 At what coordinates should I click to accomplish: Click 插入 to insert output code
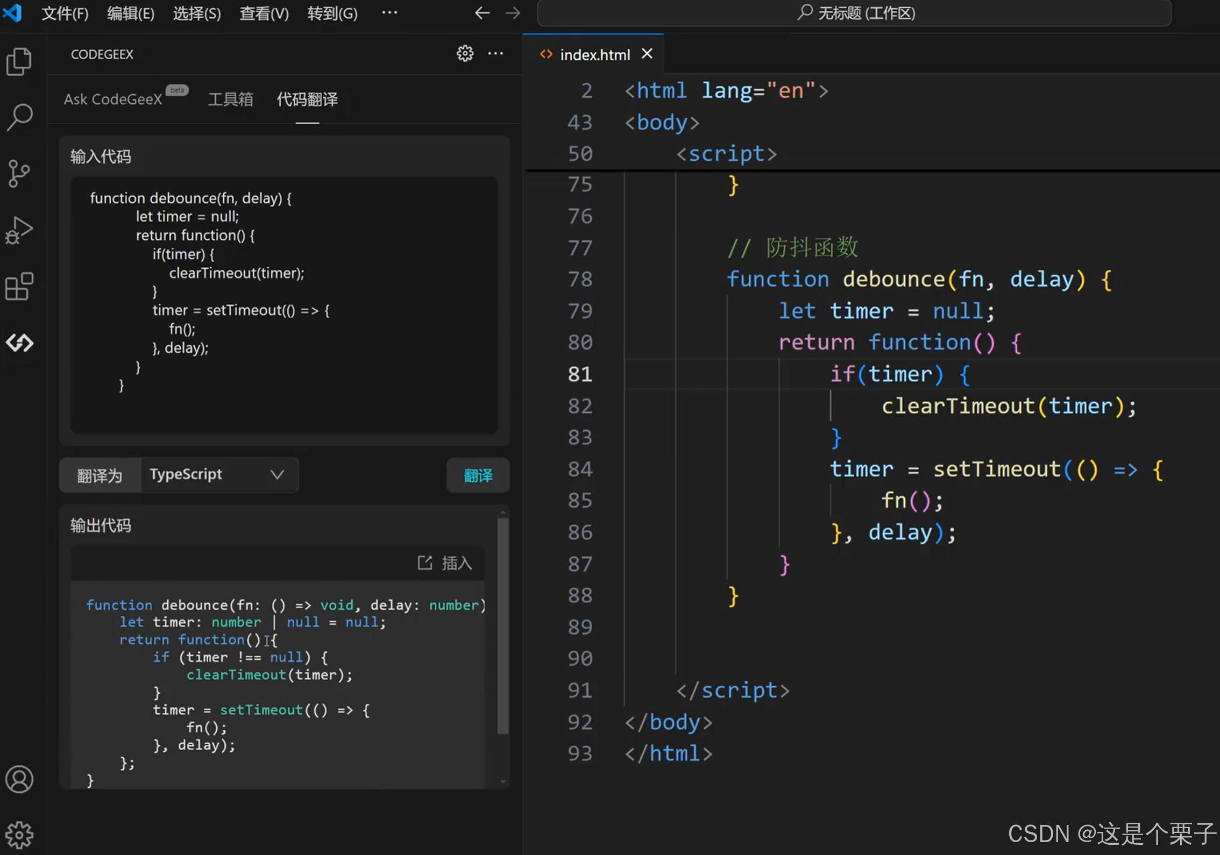pyautogui.click(x=445, y=563)
